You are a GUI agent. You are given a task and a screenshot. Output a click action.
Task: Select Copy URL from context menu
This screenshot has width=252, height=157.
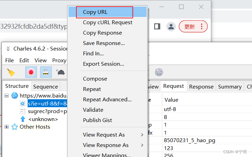(108, 12)
